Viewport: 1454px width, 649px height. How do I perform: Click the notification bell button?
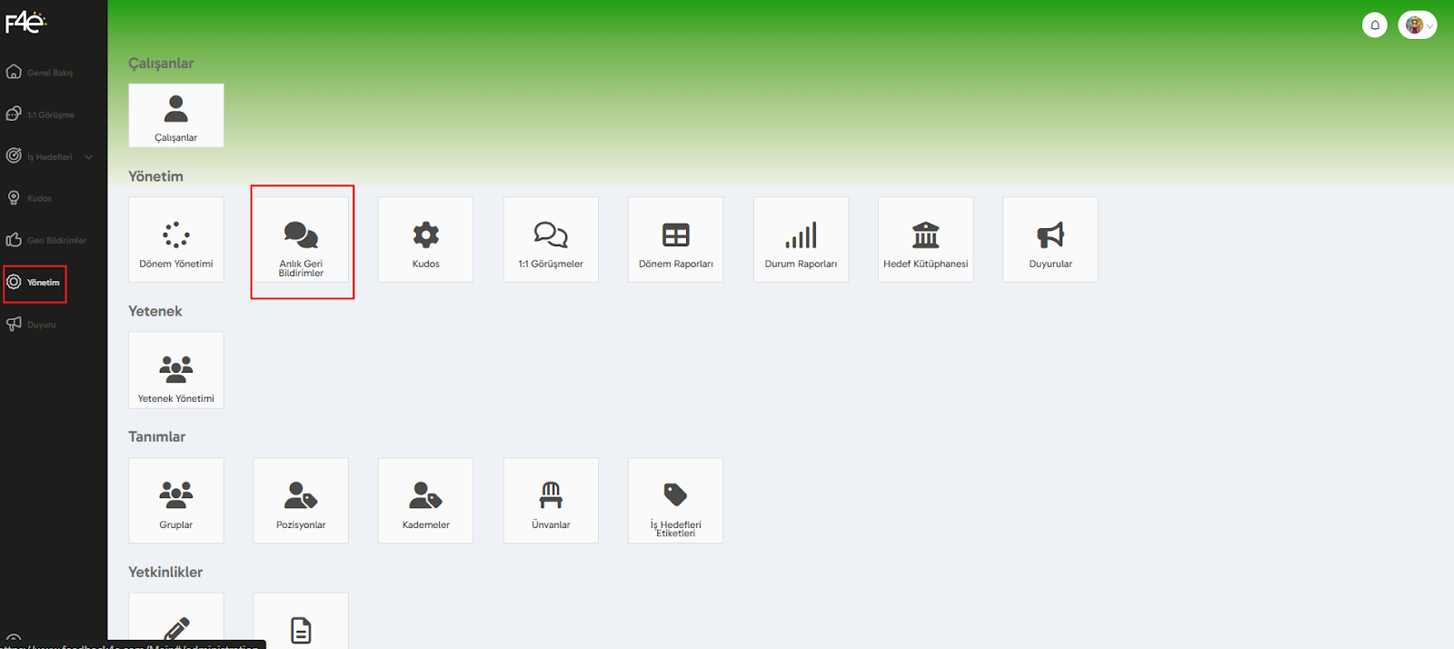(x=1375, y=25)
